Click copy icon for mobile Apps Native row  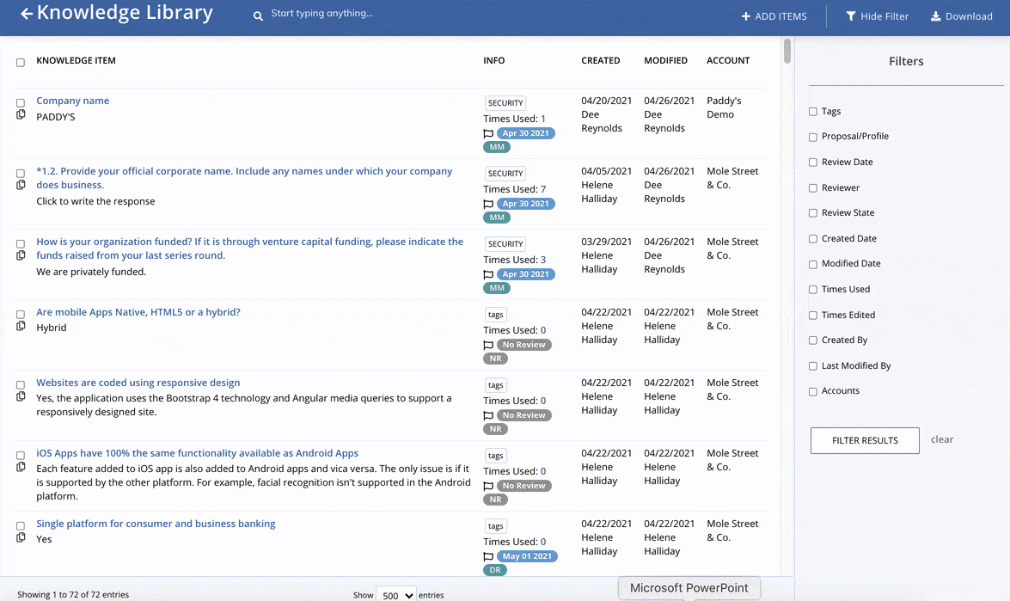(21, 326)
